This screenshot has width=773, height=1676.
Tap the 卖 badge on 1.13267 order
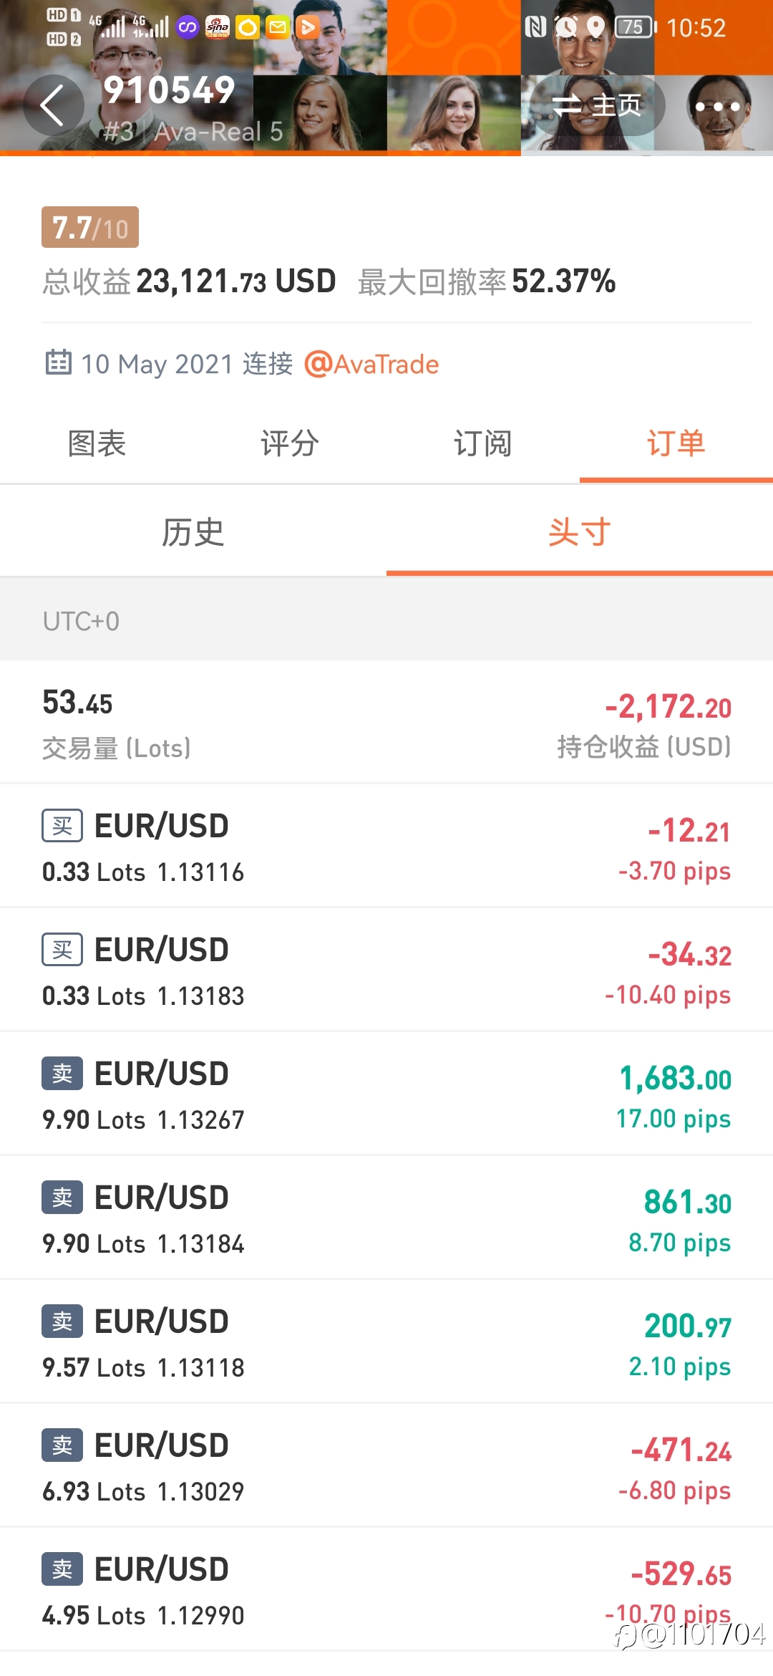click(62, 1074)
